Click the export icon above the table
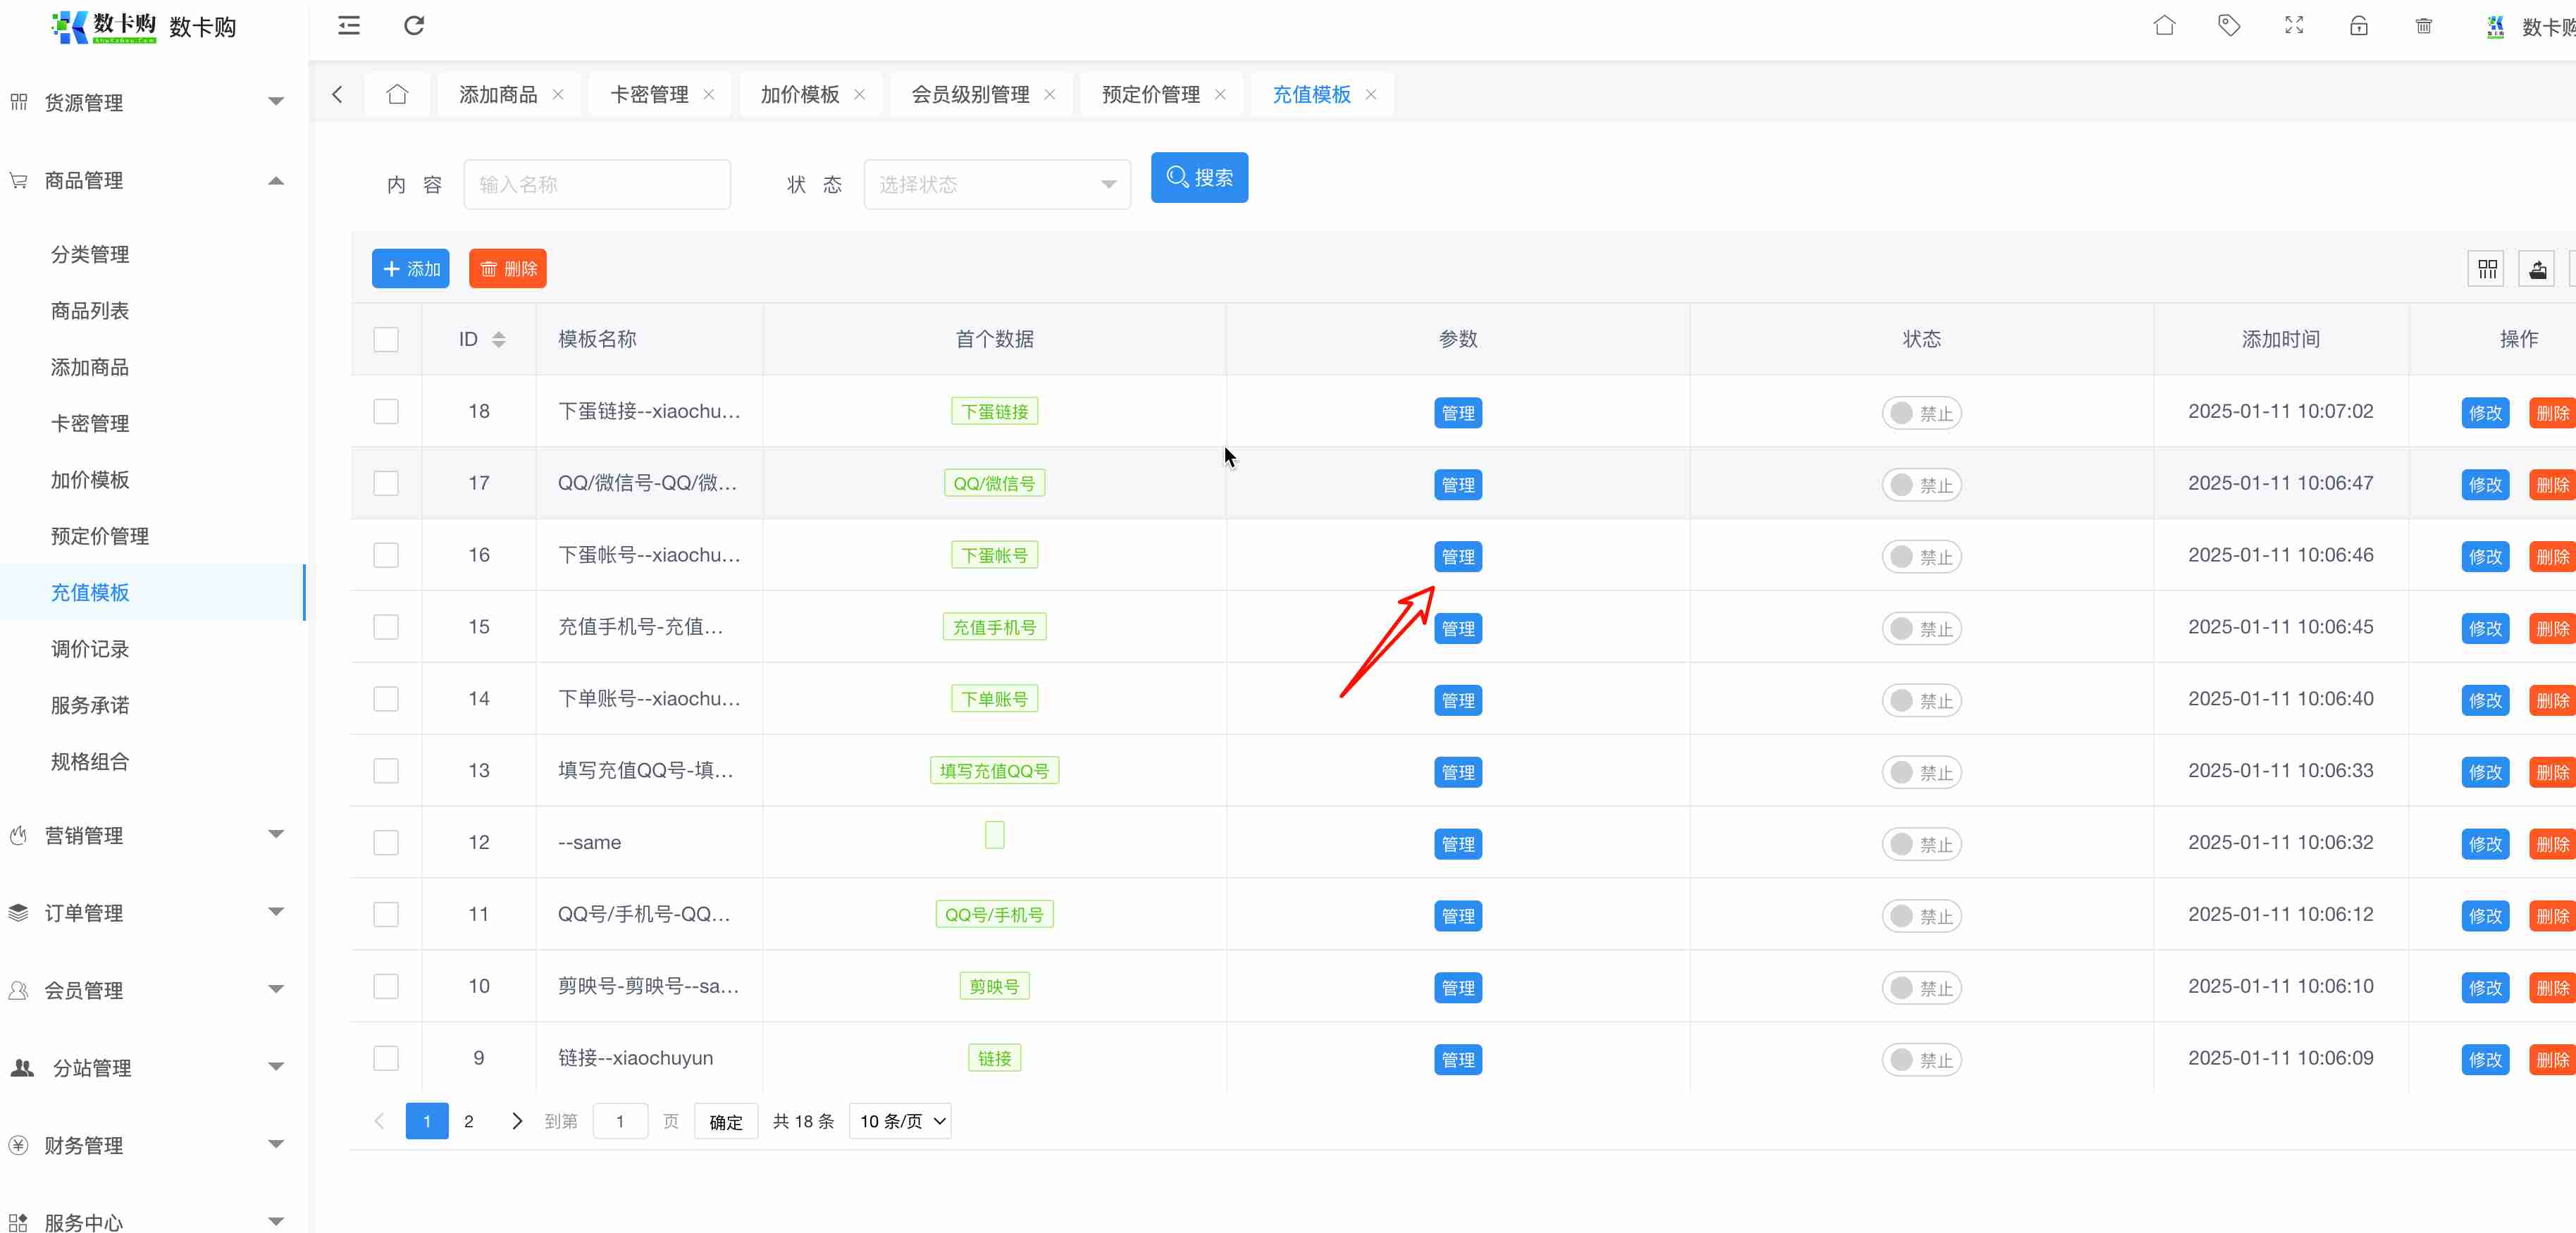This screenshot has width=2576, height=1233. 2537,269
